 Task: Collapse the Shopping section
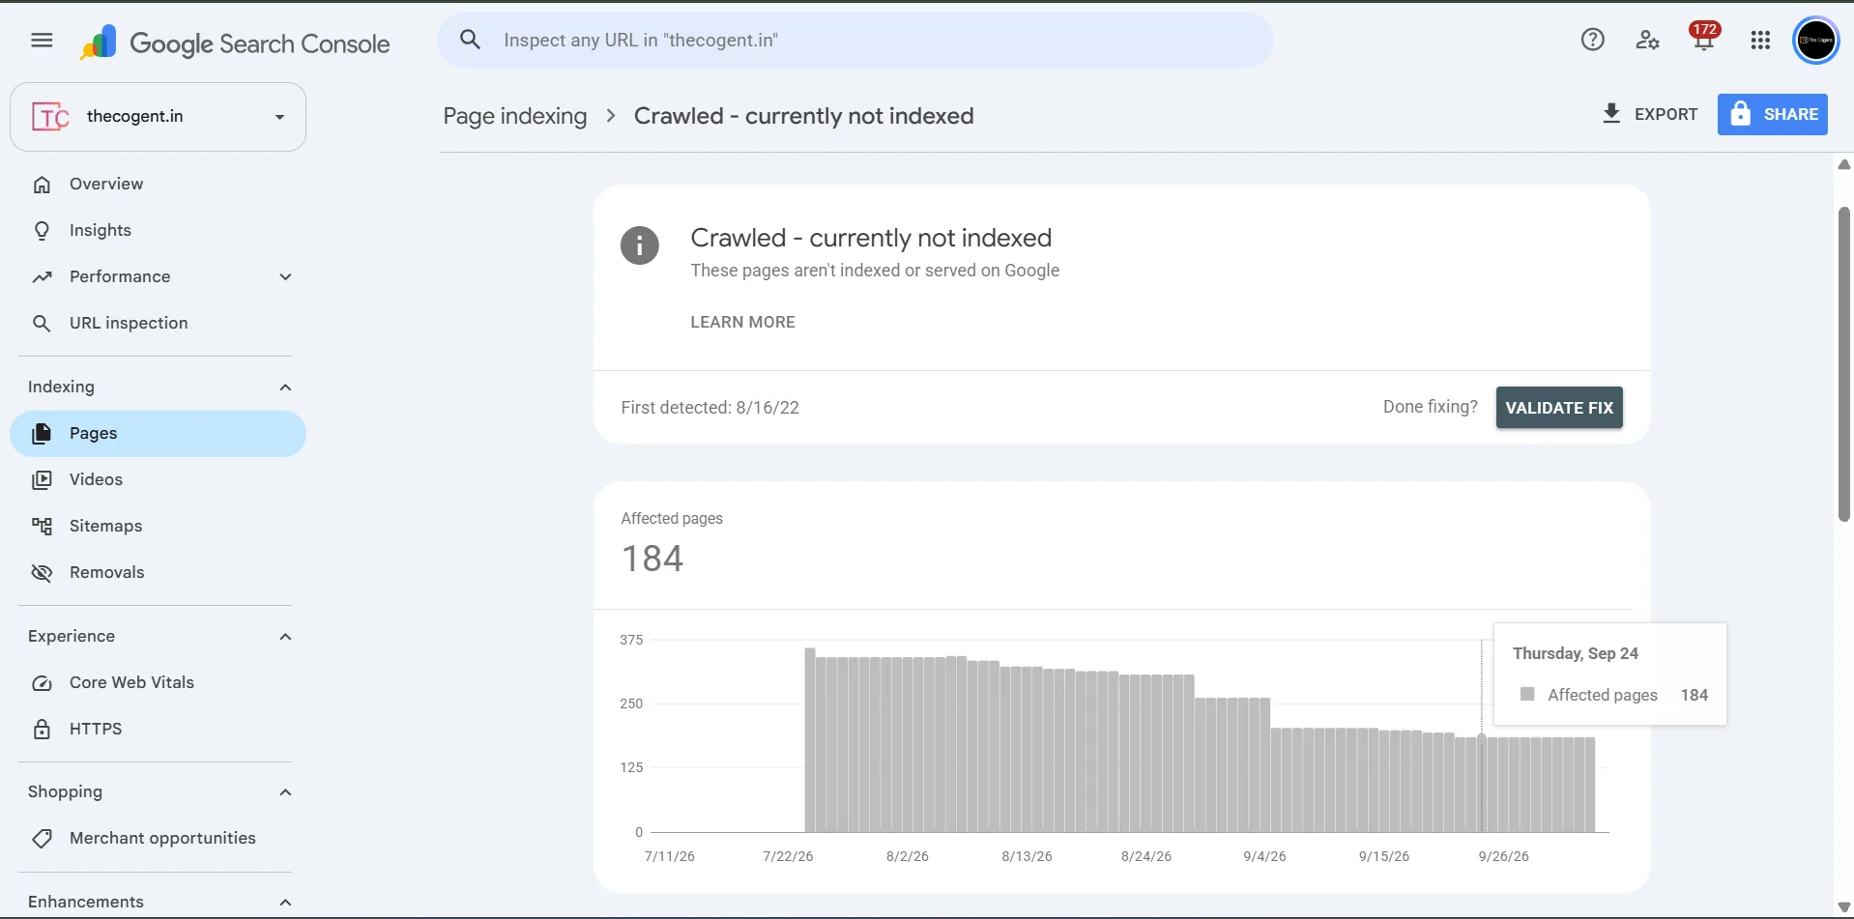pyautogui.click(x=285, y=791)
